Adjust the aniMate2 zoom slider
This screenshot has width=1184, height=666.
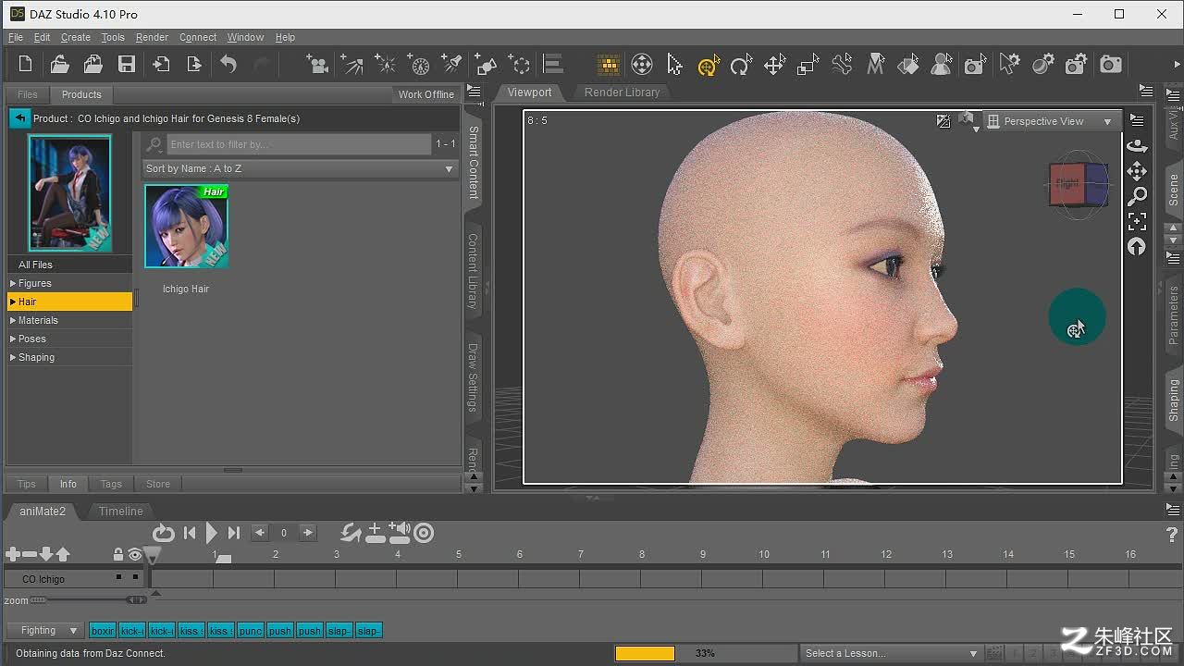click(x=89, y=600)
